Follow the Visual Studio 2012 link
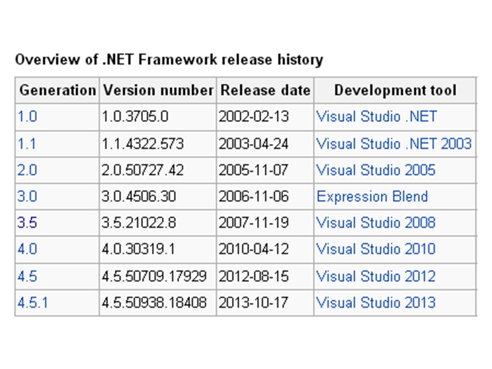This screenshot has width=492, height=369. tap(376, 277)
